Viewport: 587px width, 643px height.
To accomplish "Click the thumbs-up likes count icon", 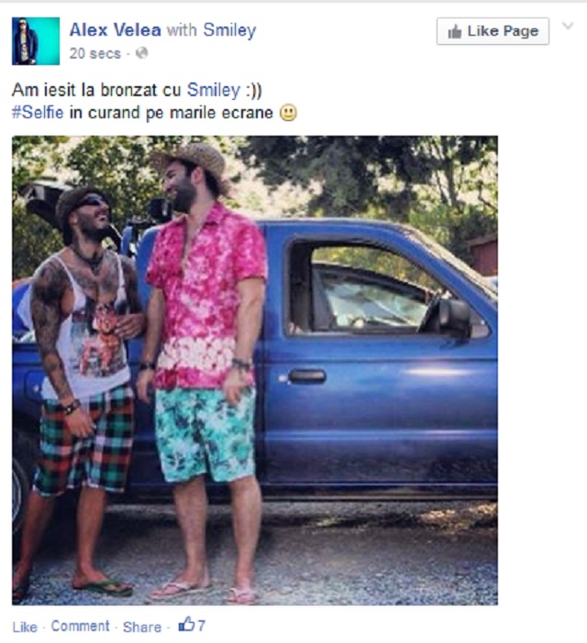I will (186, 625).
